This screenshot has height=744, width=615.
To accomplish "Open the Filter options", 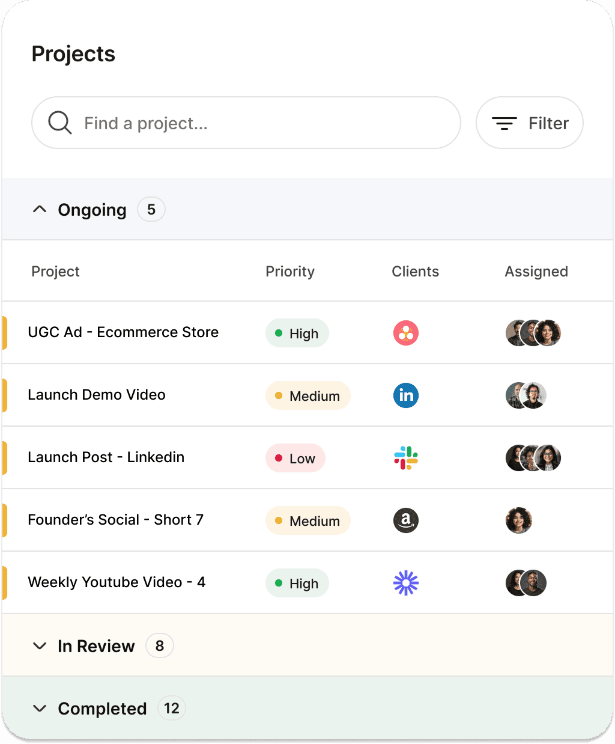I will tap(529, 123).
